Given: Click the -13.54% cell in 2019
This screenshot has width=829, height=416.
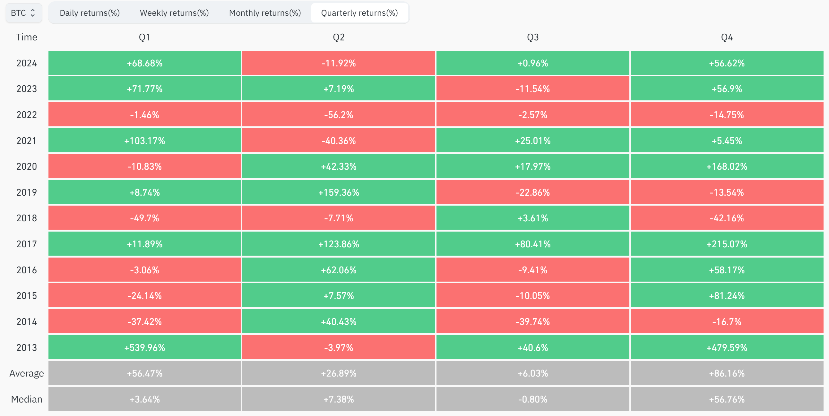Looking at the screenshot, I should tap(727, 192).
